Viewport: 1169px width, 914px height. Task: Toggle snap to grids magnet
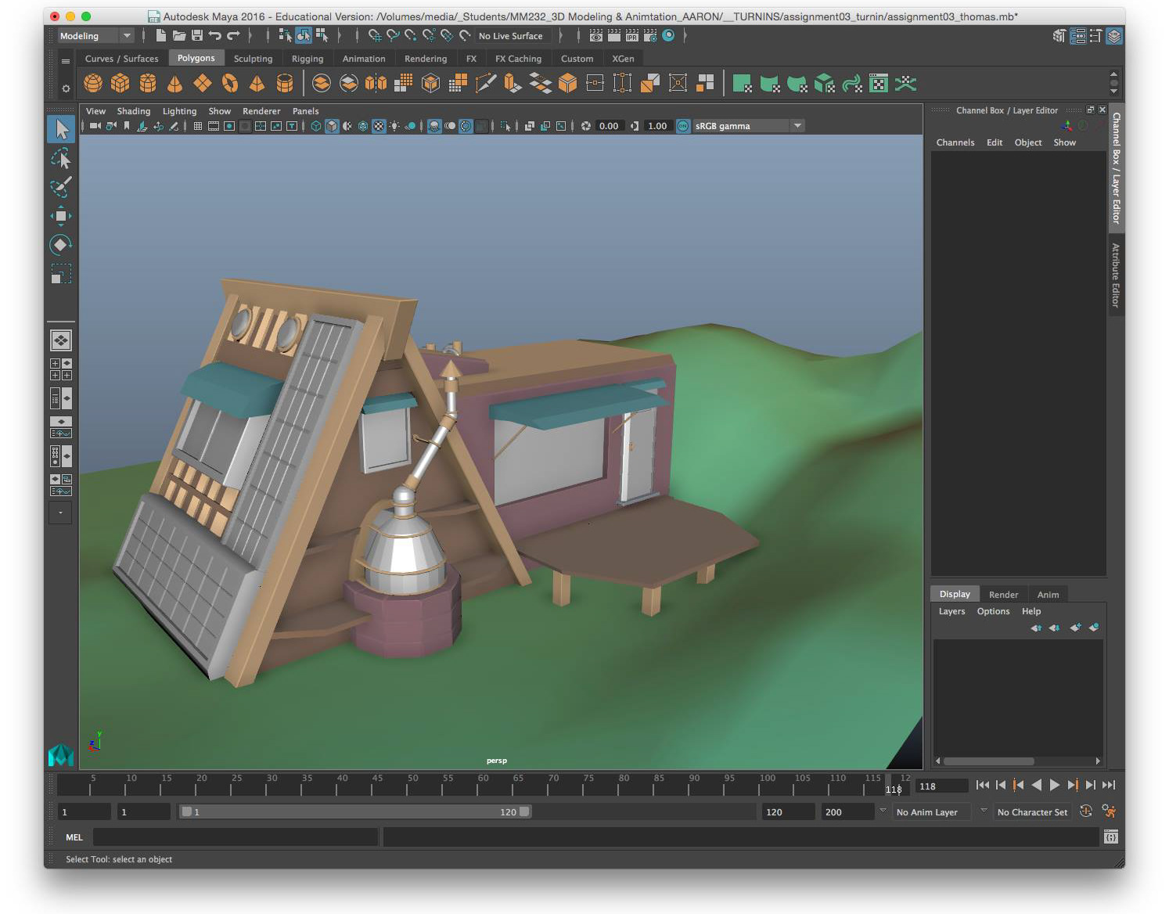(375, 35)
